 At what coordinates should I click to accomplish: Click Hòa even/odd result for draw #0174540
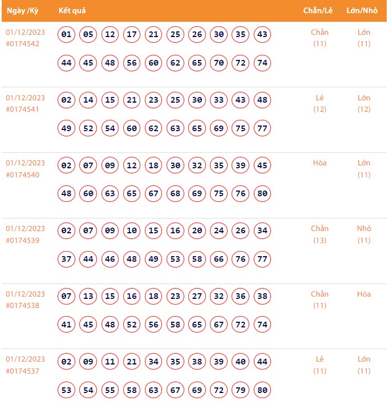320,163
